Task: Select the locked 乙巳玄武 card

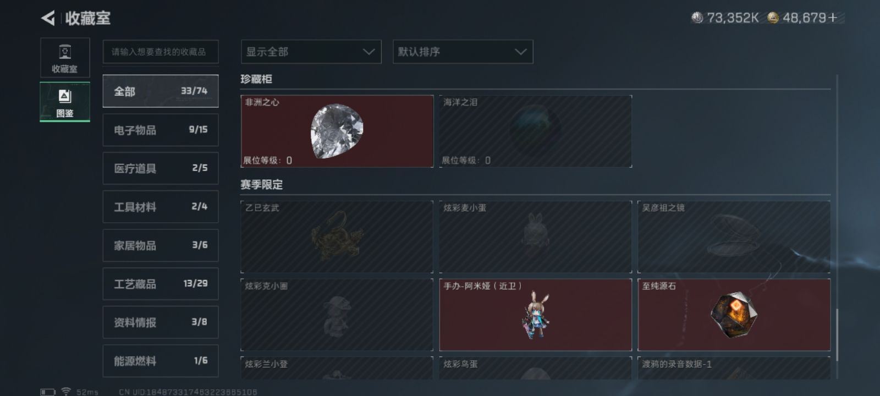Action: [337, 237]
